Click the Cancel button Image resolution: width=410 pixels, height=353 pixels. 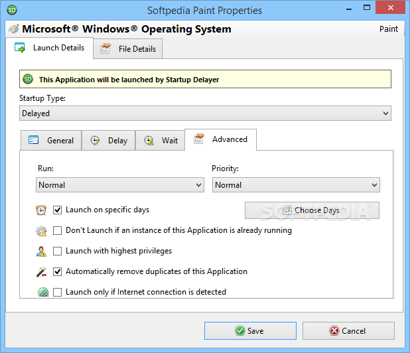pyautogui.click(x=348, y=331)
